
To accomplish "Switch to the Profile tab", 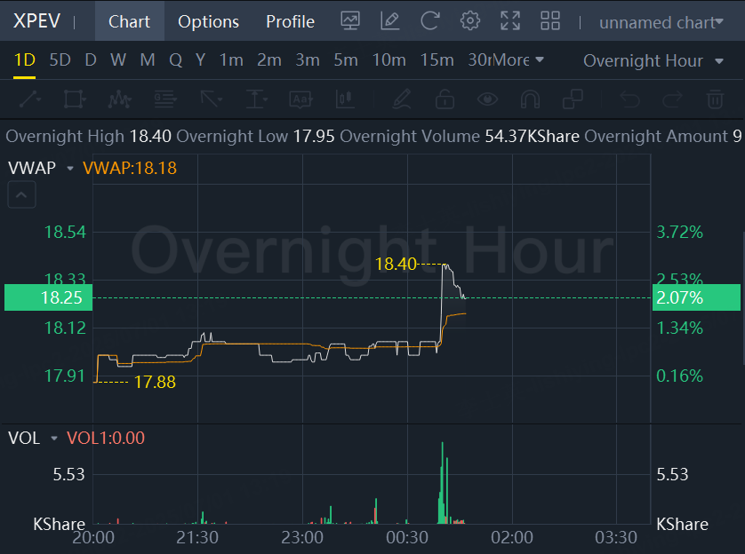I will (x=290, y=21).
